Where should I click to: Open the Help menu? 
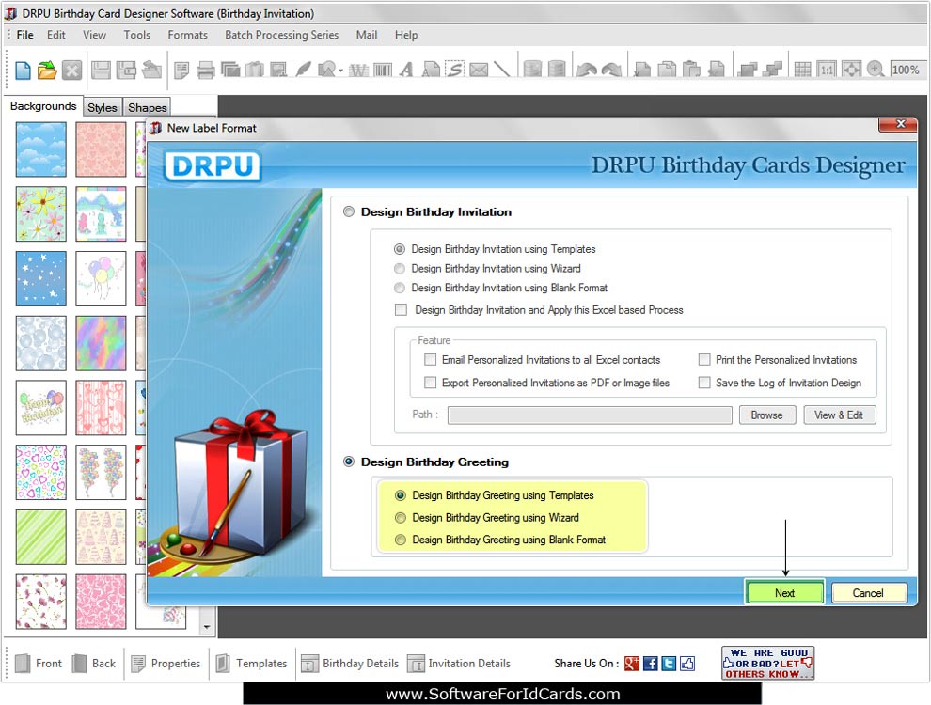(x=406, y=35)
